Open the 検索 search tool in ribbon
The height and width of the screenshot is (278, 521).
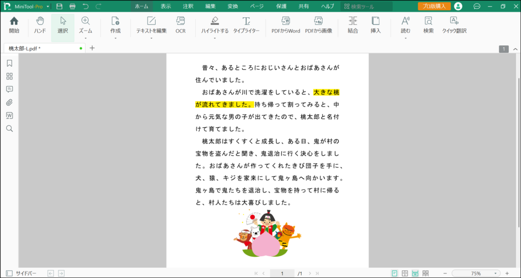[x=428, y=25]
